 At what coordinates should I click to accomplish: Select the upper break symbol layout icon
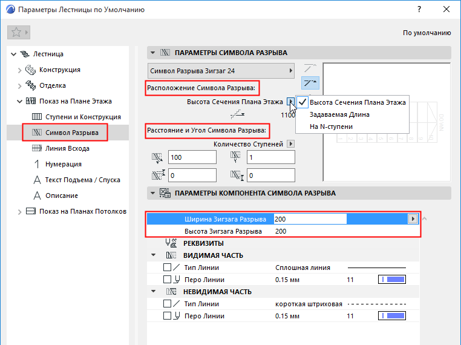(x=310, y=68)
